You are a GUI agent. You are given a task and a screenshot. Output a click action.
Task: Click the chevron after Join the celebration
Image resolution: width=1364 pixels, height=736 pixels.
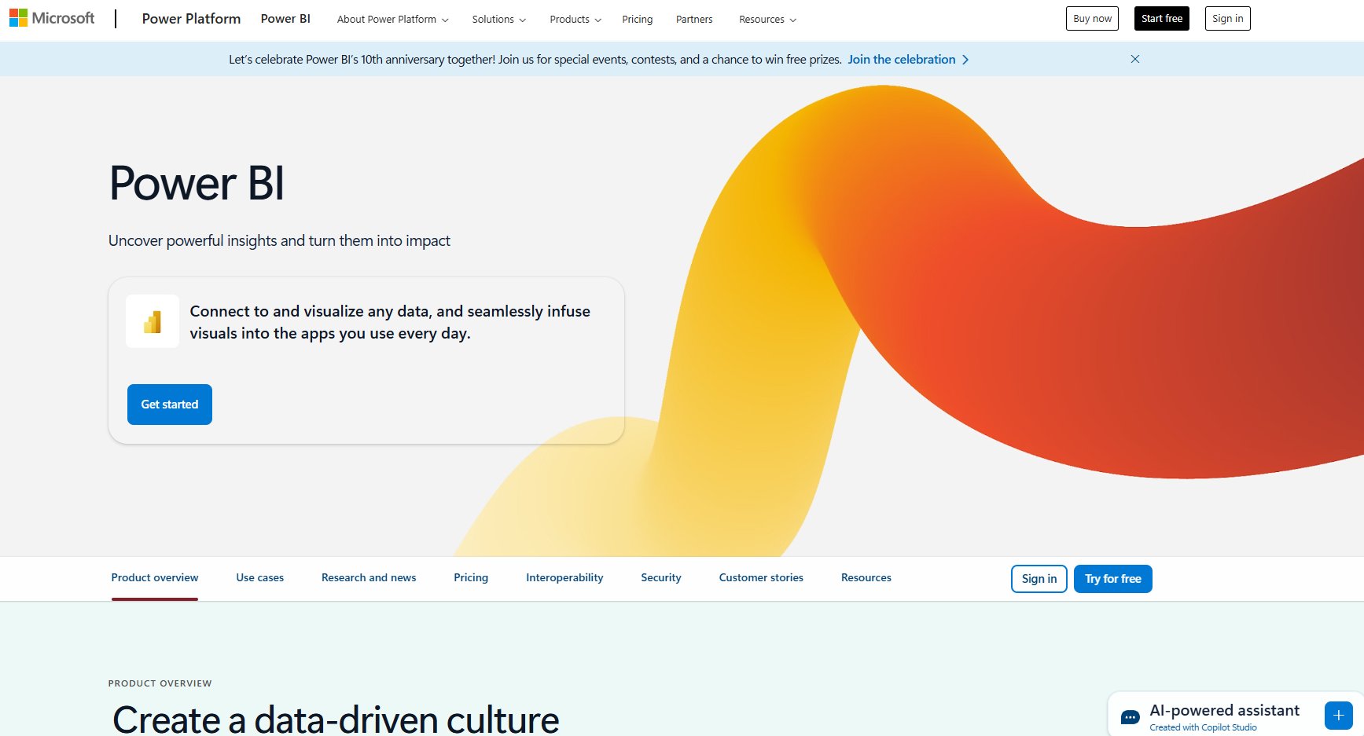[965, 60]
